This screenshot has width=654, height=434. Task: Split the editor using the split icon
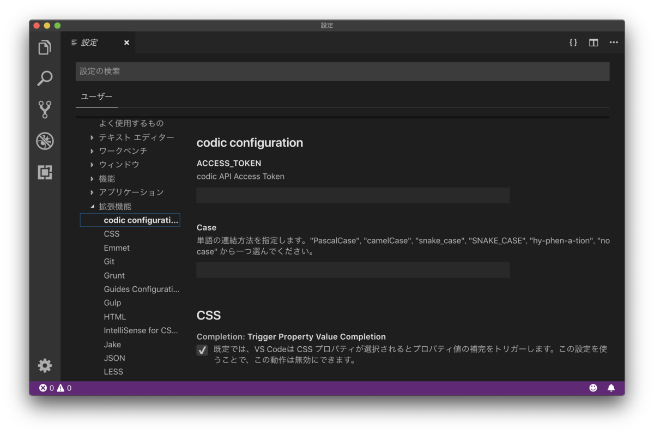tap(593, 43)
